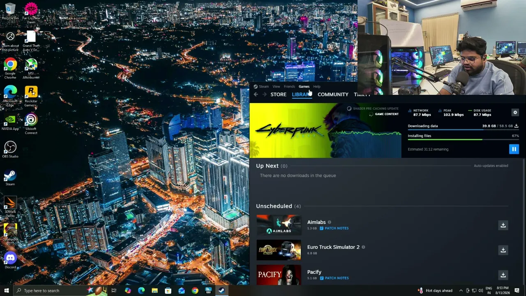Switch to the LIBRARY tab
The height and width of the screenshot is (296, 526).
tap(302, 95)
